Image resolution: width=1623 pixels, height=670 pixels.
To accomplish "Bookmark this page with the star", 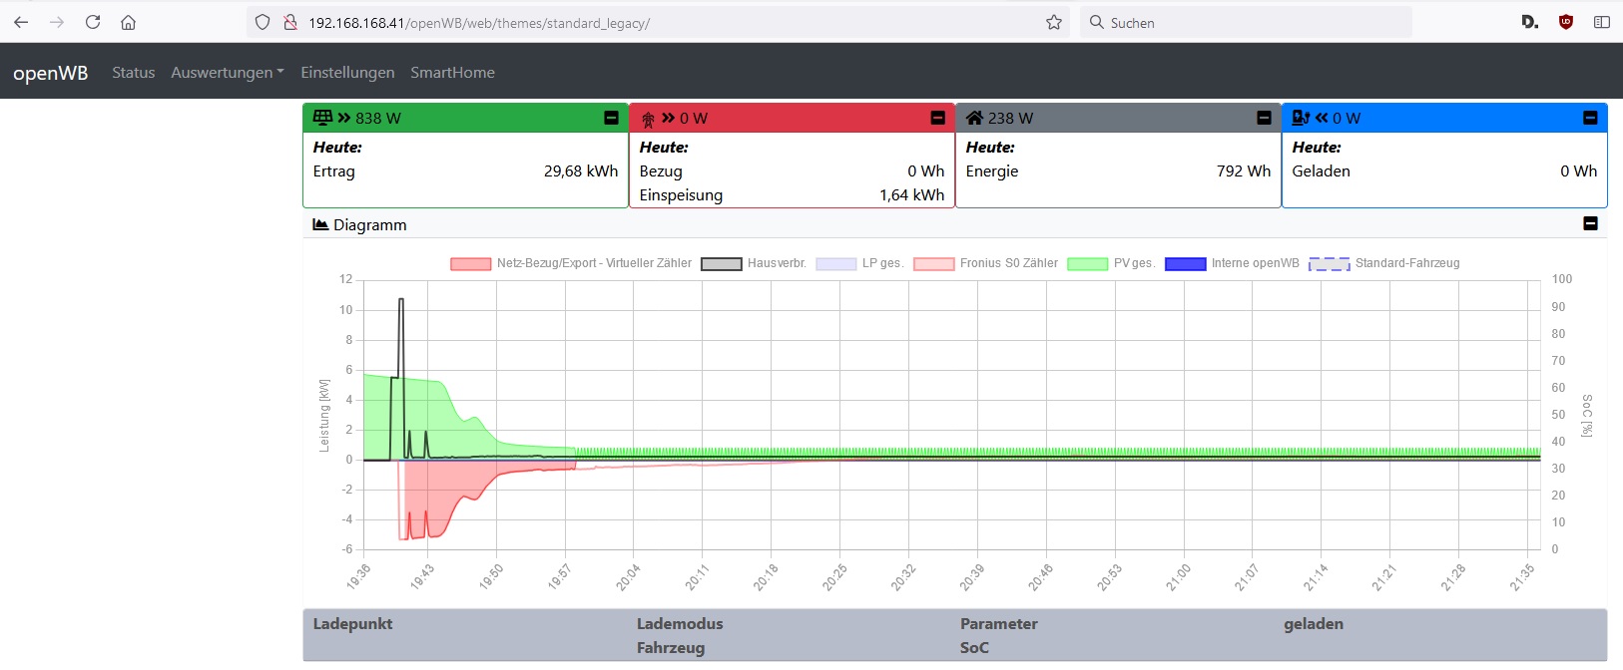I will [1054, 22].
